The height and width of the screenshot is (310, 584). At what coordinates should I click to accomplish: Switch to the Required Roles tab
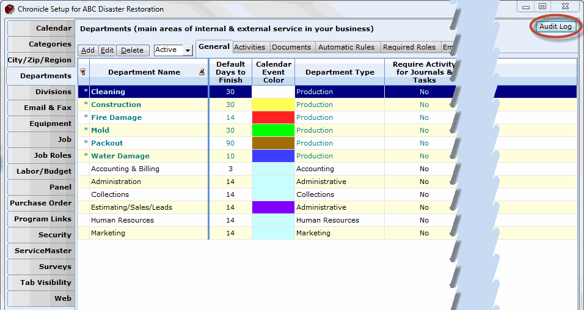point(409,47)
